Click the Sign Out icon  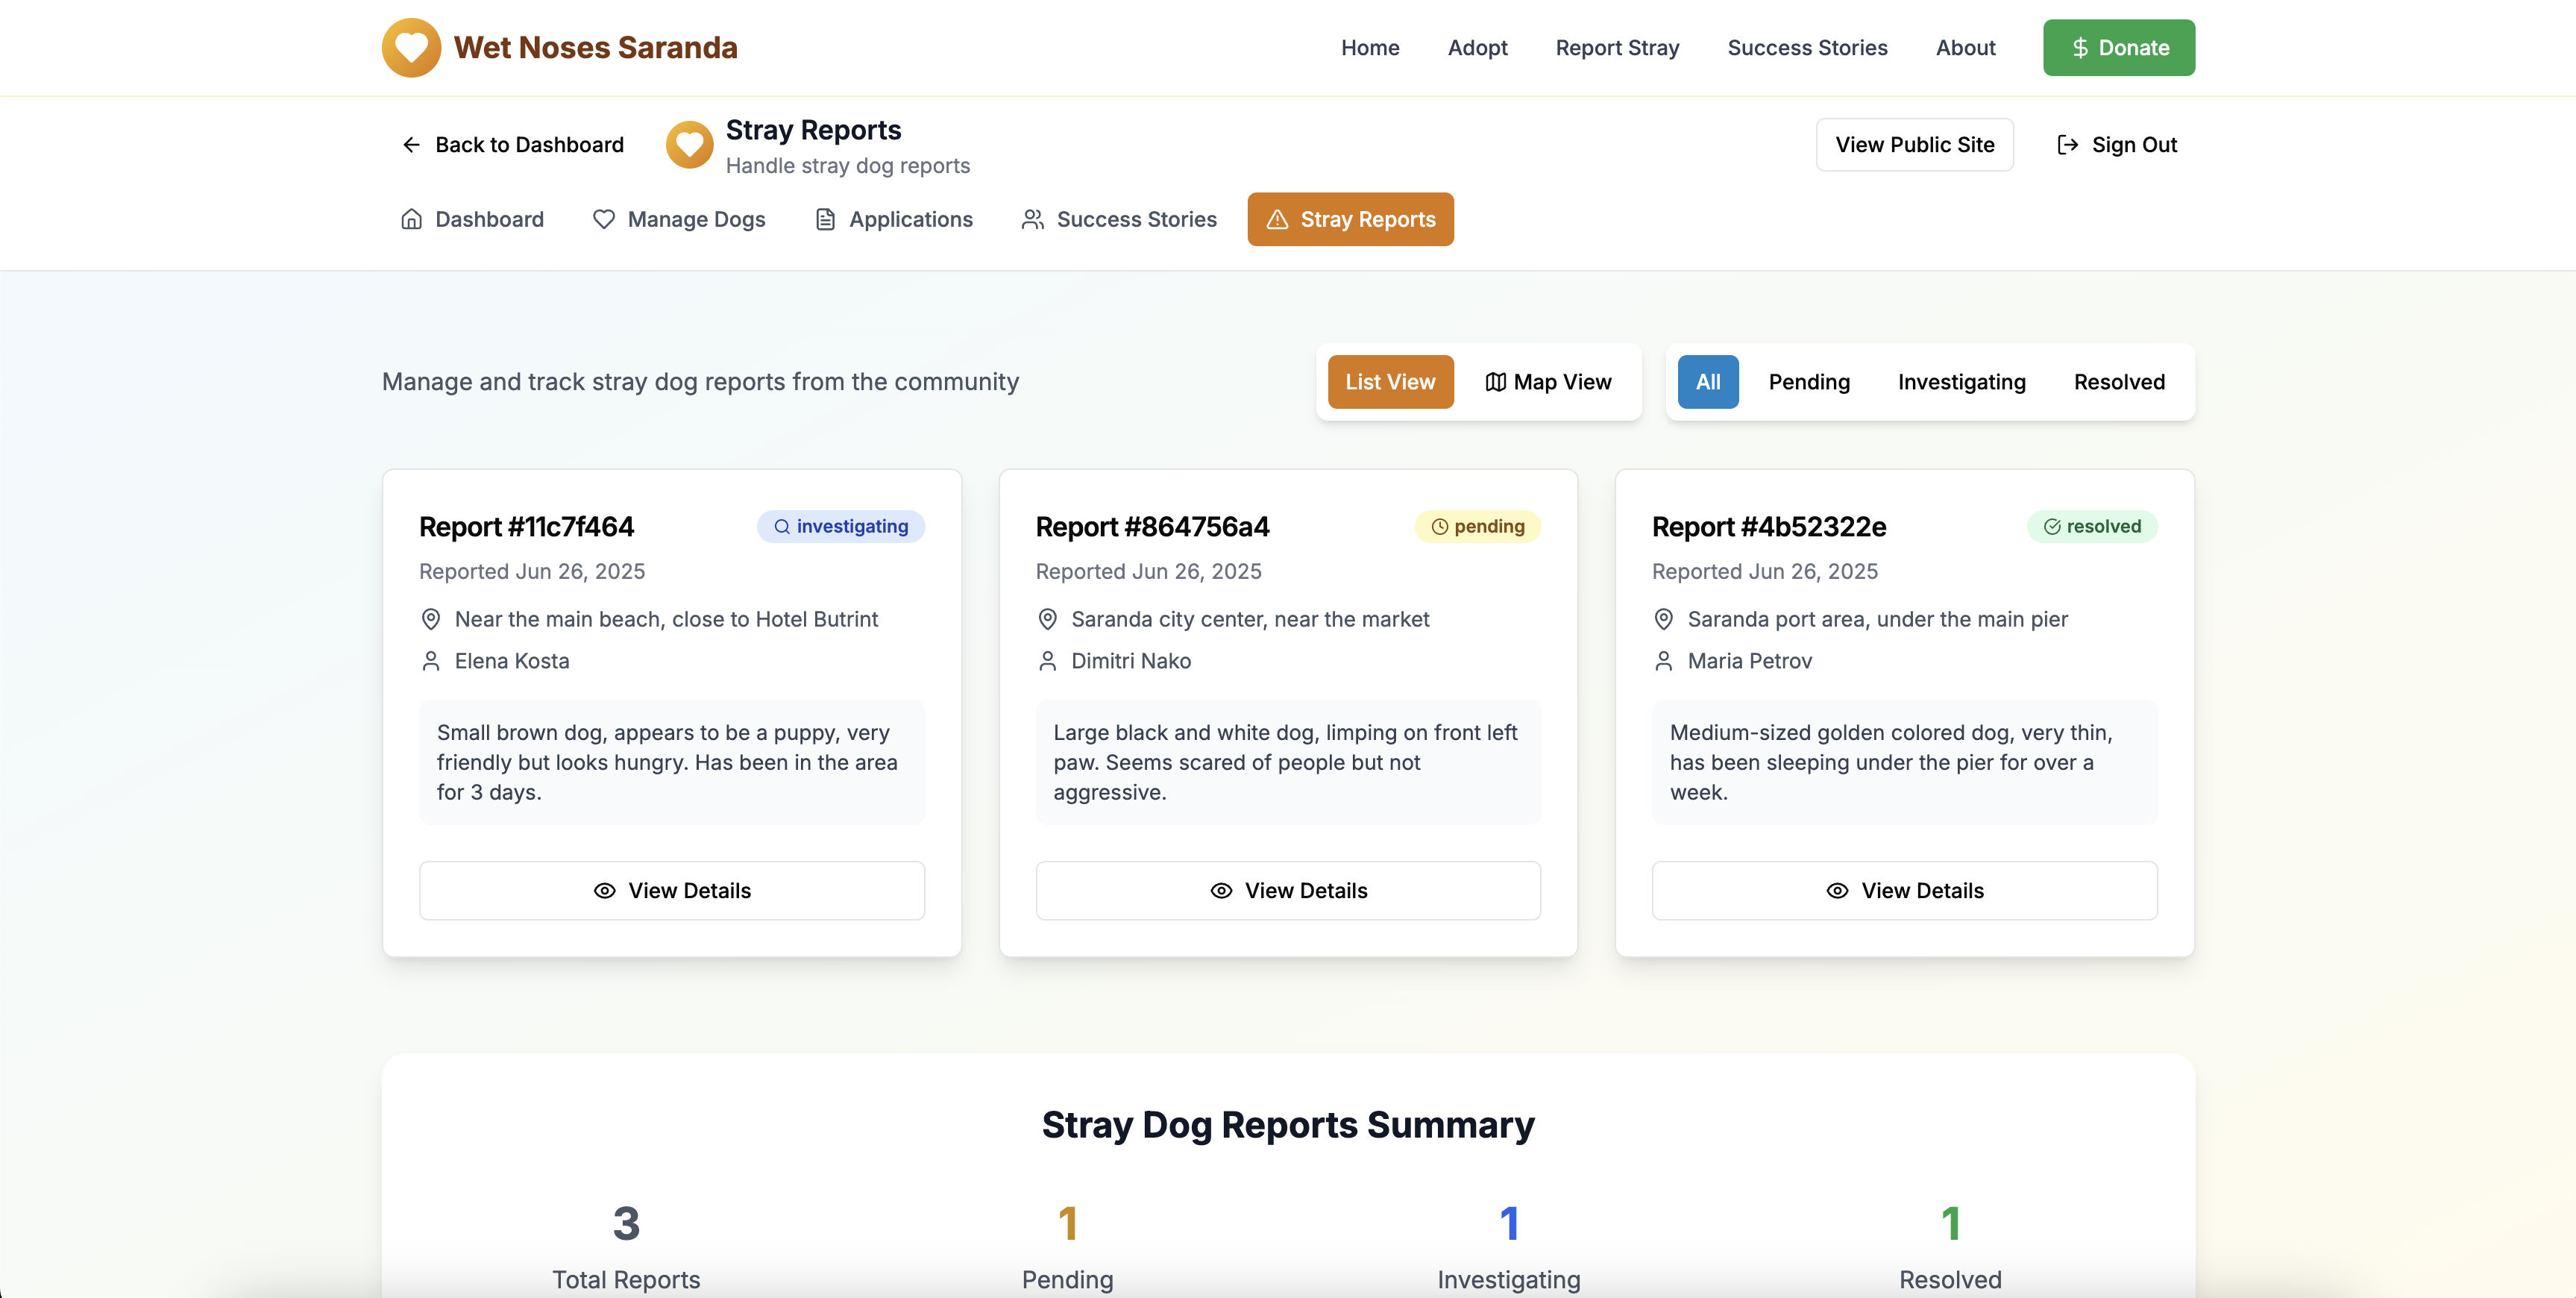[2067, 145]
